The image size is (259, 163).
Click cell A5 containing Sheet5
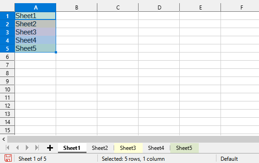tap(35, 48)
